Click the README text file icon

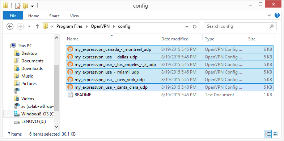(70, 95)
